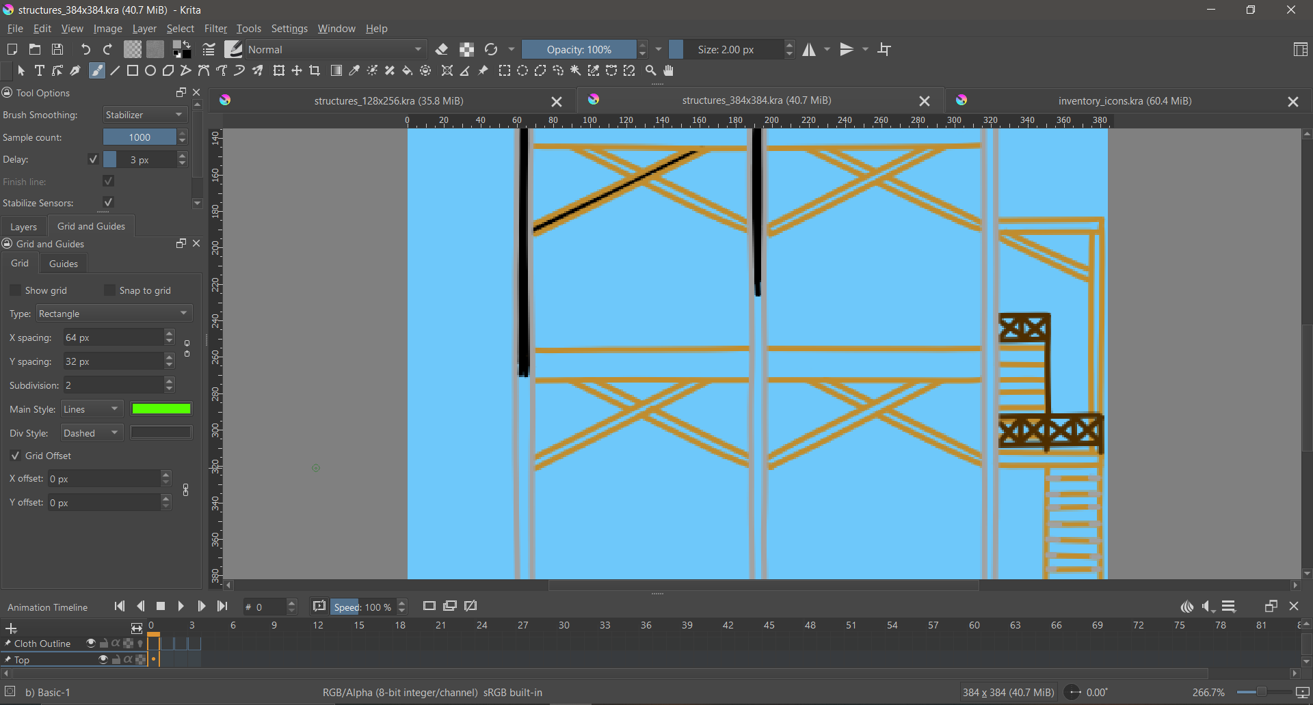Select the Freehand Brush tool
The width and height of the screenshot is (1313, 705).
pos(97,71)
